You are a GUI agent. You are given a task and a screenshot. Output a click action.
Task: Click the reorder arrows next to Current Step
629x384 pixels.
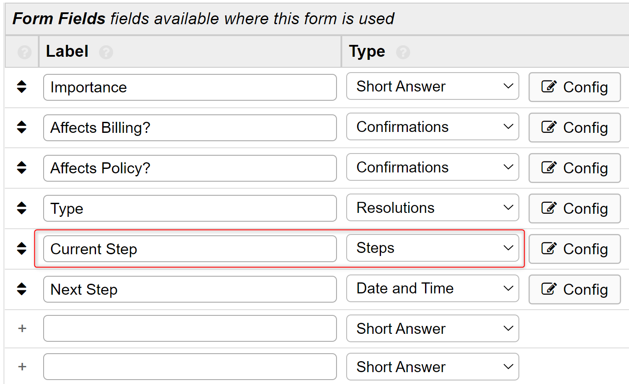(22, 249)
